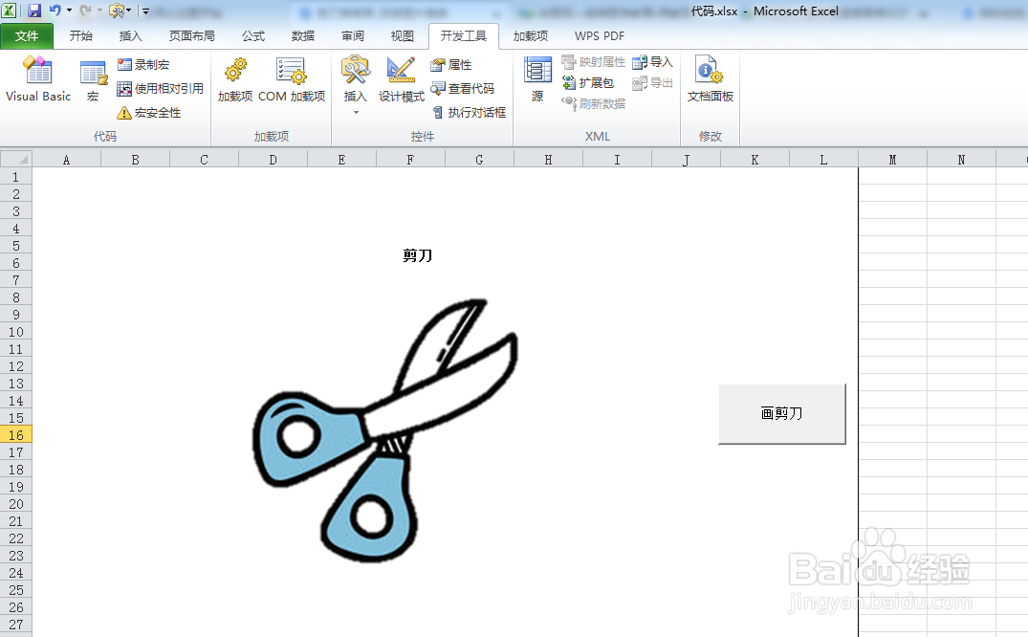Viewport: 1028px width, 637px height.
Task: Open the Macros (宏) dialog
Action: tap(92, 81)
